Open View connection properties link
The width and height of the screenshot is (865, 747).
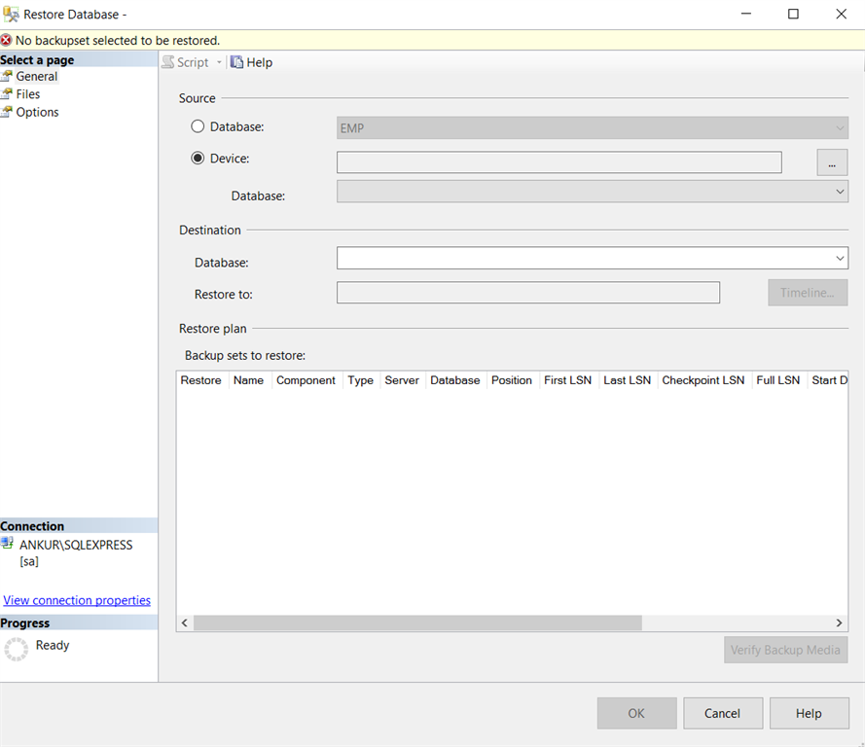pyautogui.click(x=76, y=600)
